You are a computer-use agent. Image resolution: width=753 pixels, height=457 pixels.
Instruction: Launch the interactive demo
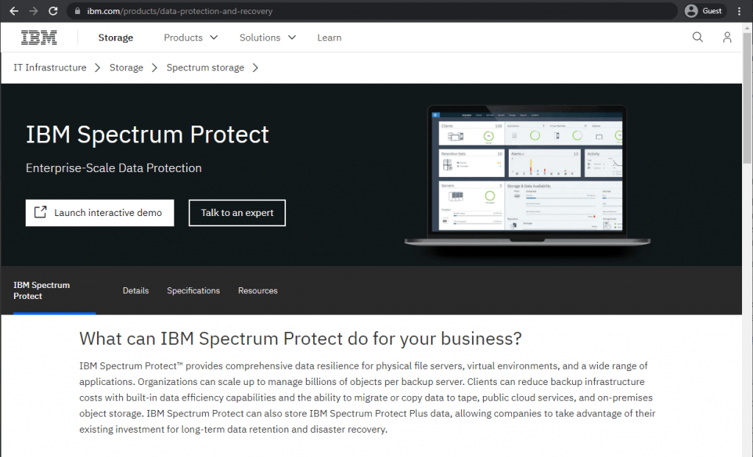pos(100,212)
